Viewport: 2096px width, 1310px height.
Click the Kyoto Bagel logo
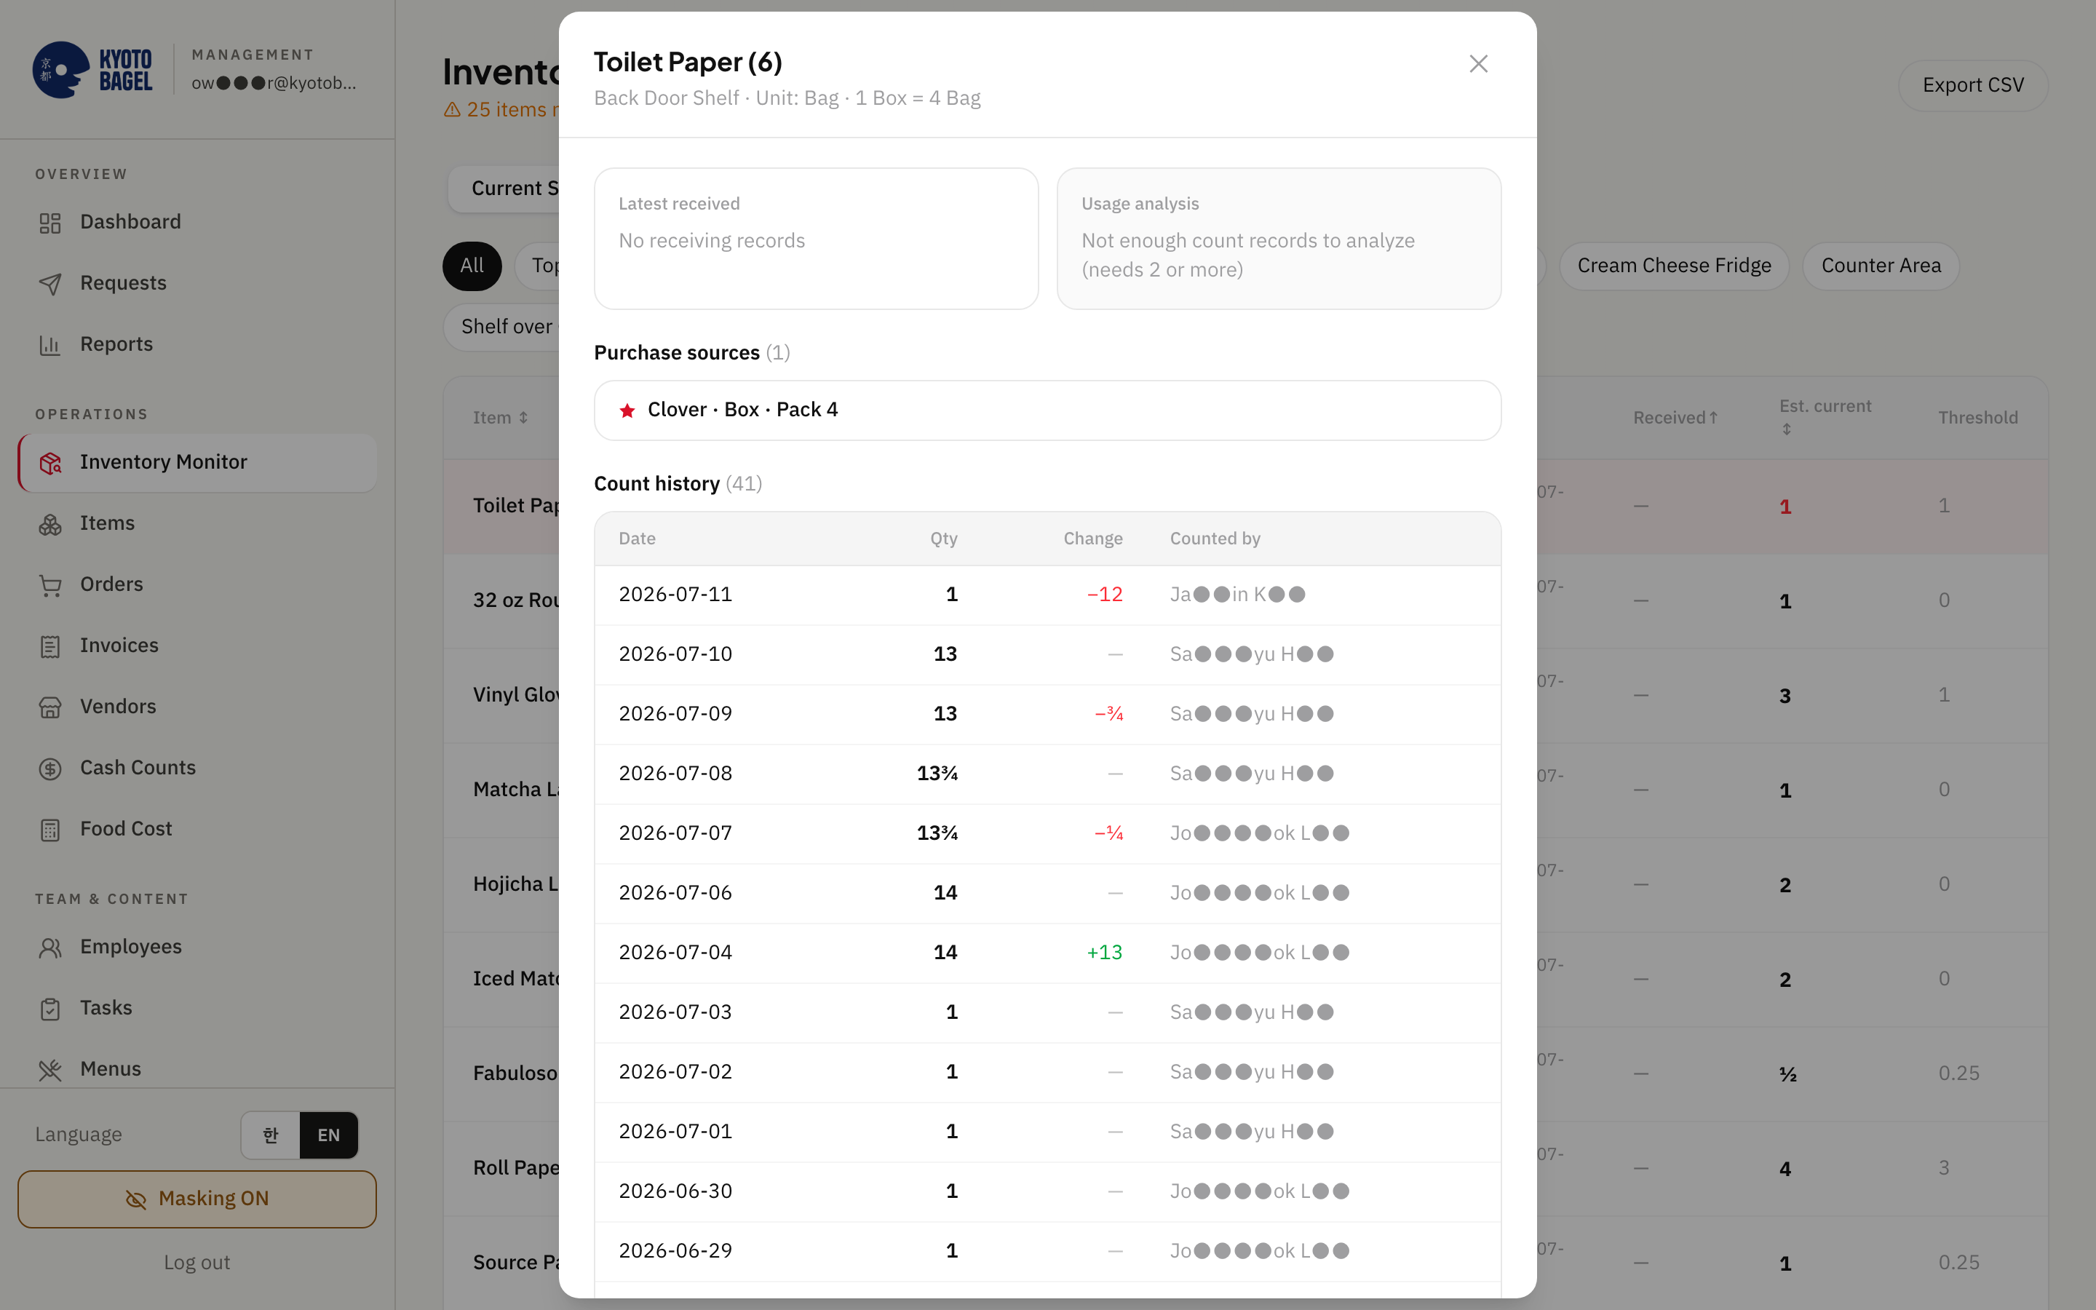click(x=92, y=70)
